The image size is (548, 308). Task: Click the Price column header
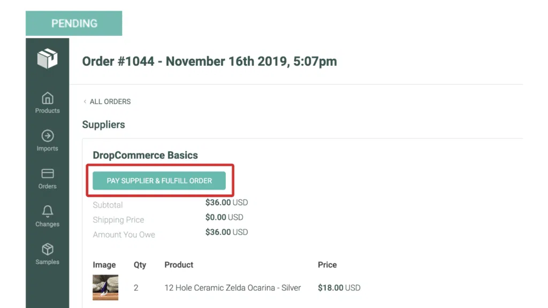pos(327,265)
